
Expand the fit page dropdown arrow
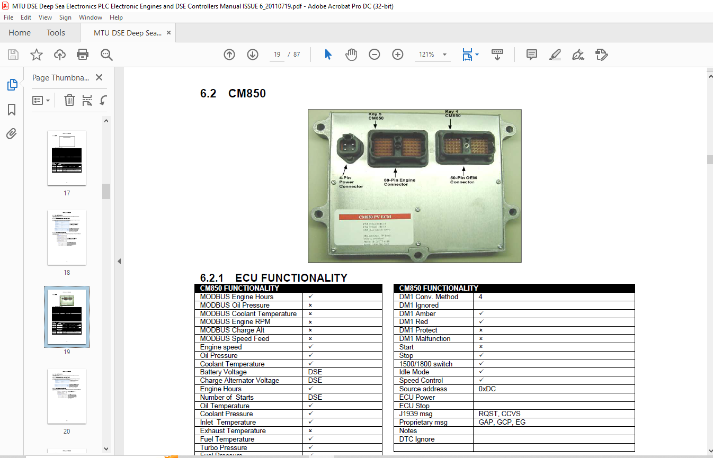click(x=477, y=55)
